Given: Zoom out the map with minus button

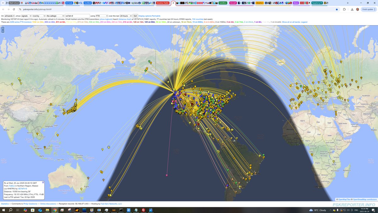Looking at the screenshot, I should click(x=3, y=31).
